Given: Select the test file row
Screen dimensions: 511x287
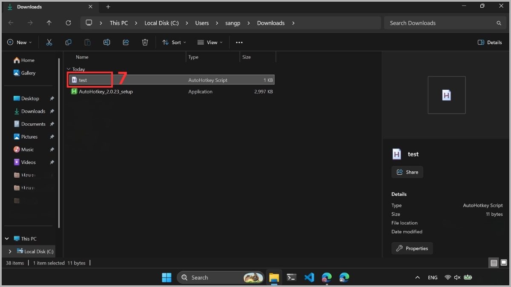Looking at the screenshot, I should point(172,80).
